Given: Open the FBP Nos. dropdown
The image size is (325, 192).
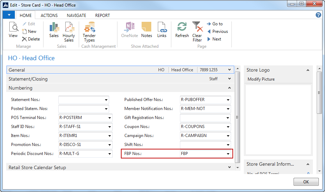Looking at the screenshot, I should (228, 154).
